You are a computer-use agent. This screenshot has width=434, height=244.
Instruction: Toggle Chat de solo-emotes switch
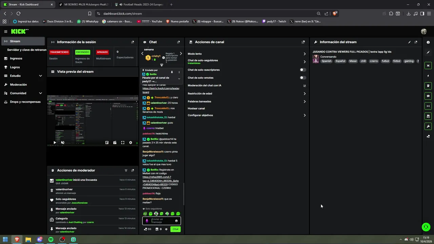coord(303,78)
